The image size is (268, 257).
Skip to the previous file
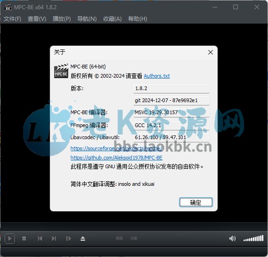tap(40, 239)
